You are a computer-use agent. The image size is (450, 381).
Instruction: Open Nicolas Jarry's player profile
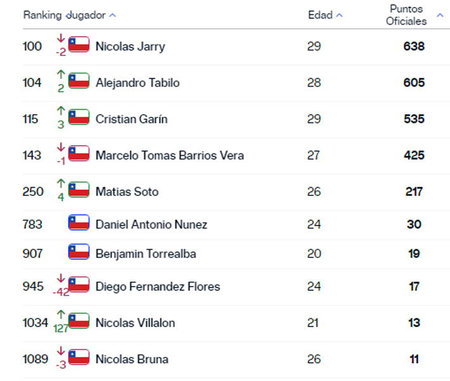click(130, 46)
